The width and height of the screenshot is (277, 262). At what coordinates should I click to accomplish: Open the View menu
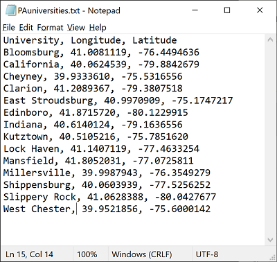click(76, 28)
